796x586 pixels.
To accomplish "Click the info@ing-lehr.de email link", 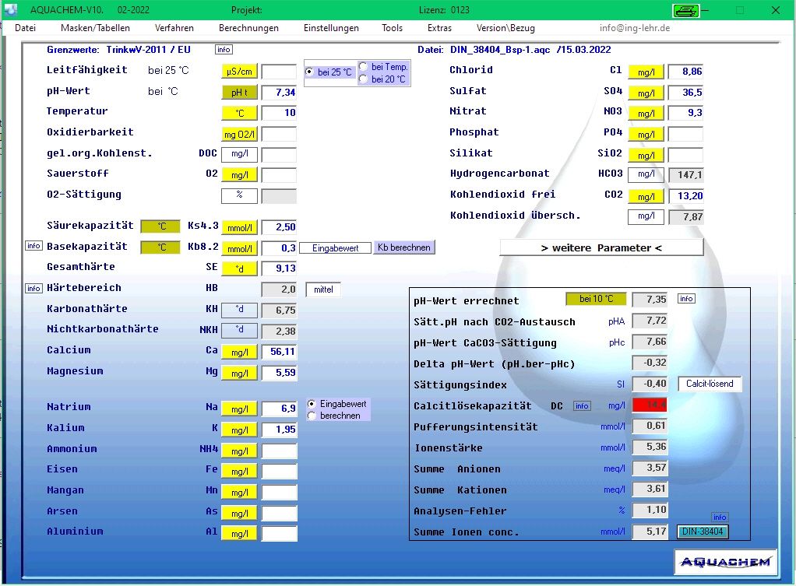I will (635, 28).
